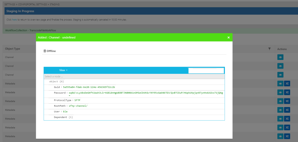
Task: Click the eye icon in the third Channel row
Action: 280,75
